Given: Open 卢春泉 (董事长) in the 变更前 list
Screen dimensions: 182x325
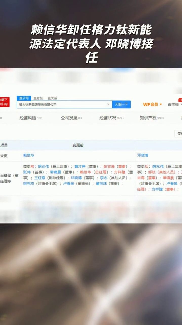Looking at the screenshot, I should pyautogui.click(x=68, y=183).
